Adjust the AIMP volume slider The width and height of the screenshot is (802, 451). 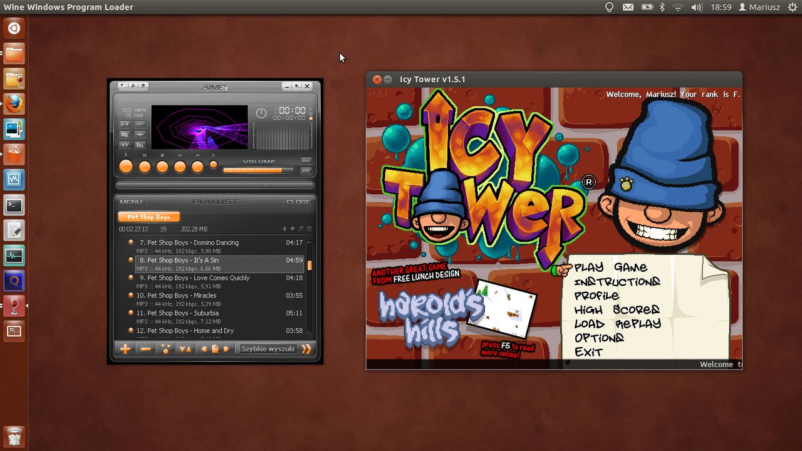258,170
